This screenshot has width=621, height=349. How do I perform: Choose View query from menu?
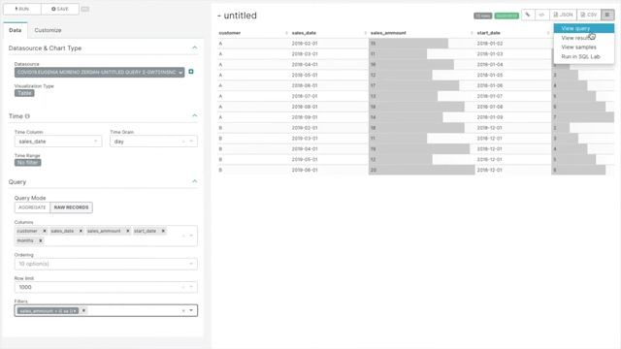584,28
